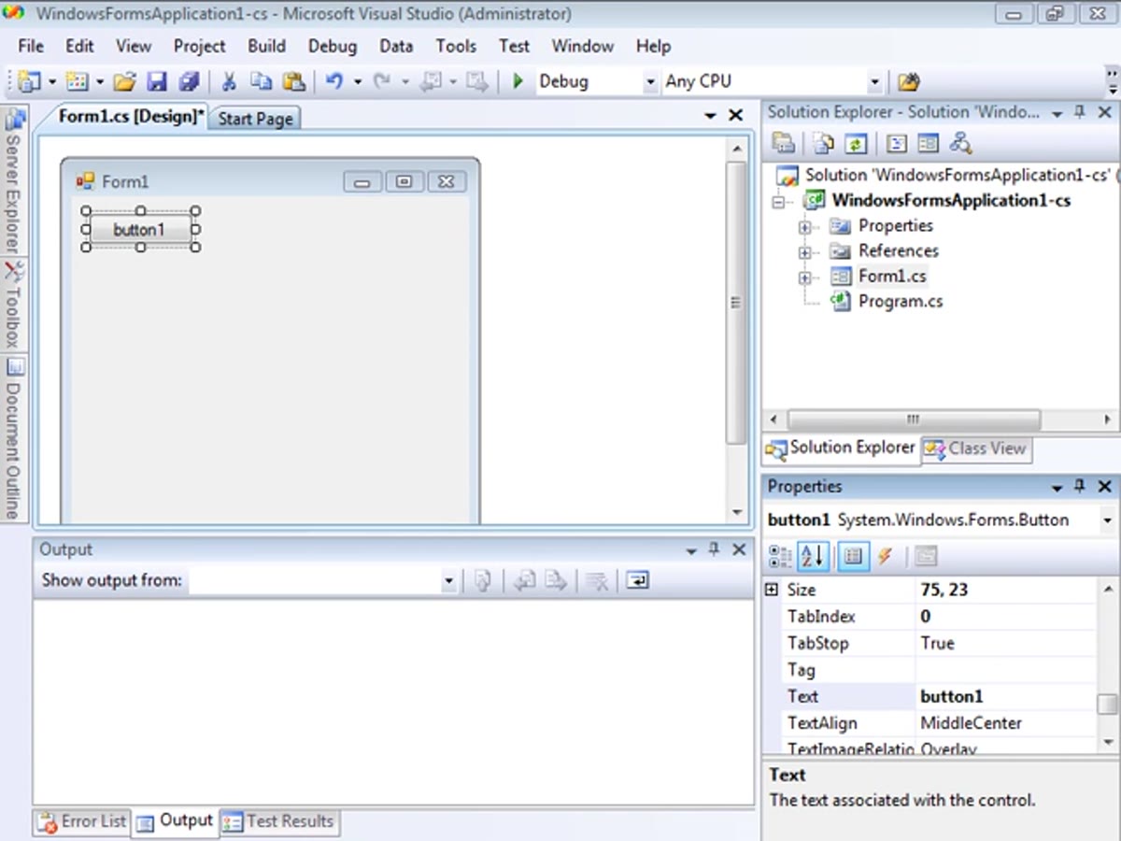Screen dimensions: 1121x841
Task: Open the button1 object selector dropdown
Action: pos(1108,520)
